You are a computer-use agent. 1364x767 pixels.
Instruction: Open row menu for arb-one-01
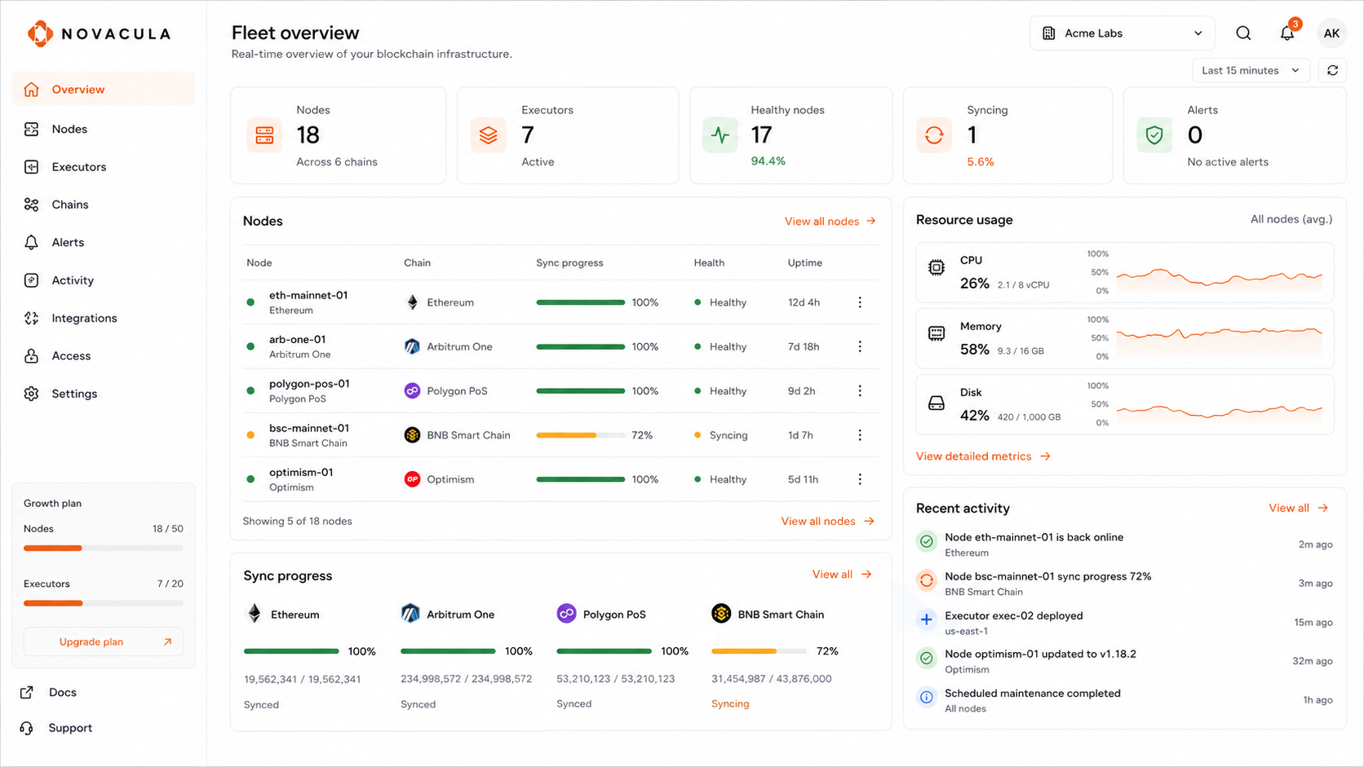tap(860, 346)
